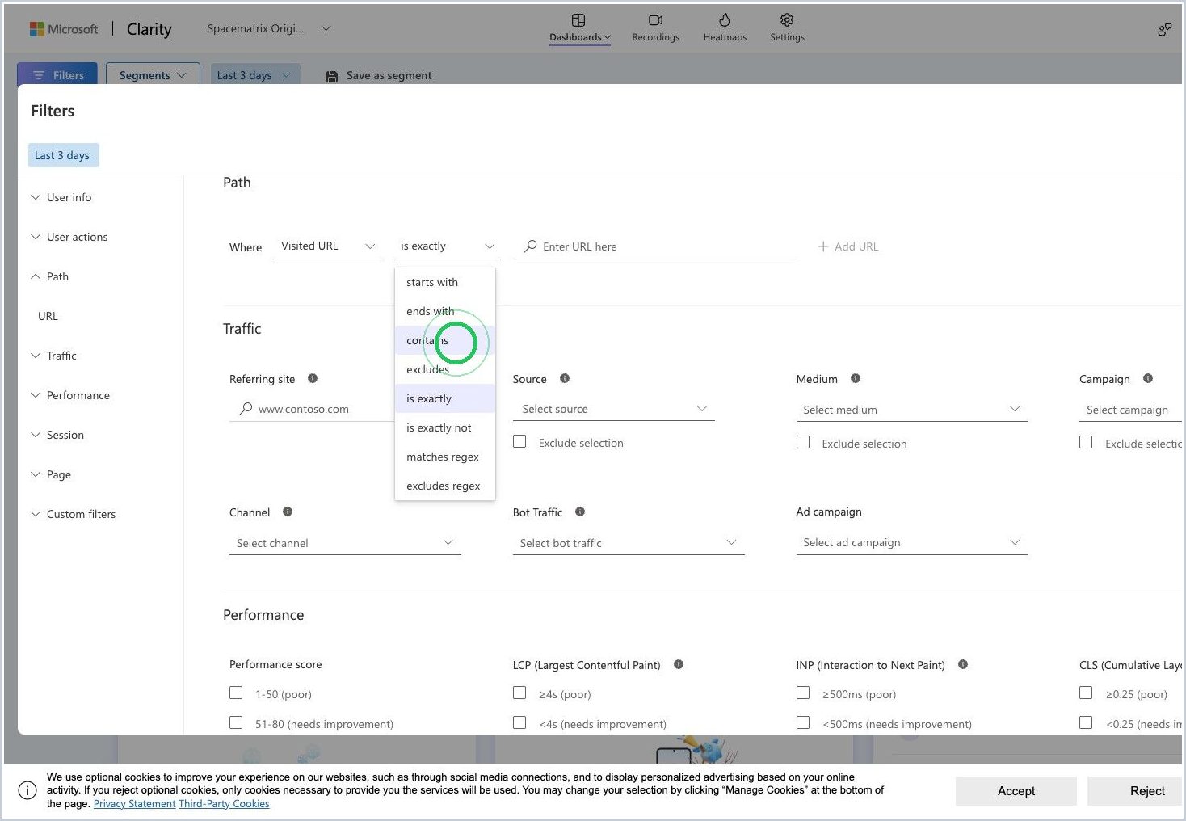
Task: Choose 'starts with' from the operator list
Action: click(445, 282)
